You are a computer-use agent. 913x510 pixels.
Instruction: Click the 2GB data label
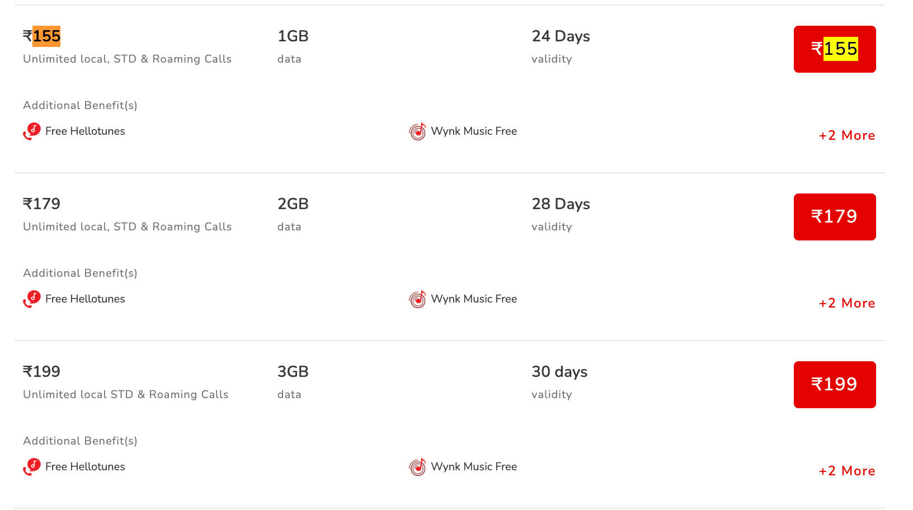[293, 204]
